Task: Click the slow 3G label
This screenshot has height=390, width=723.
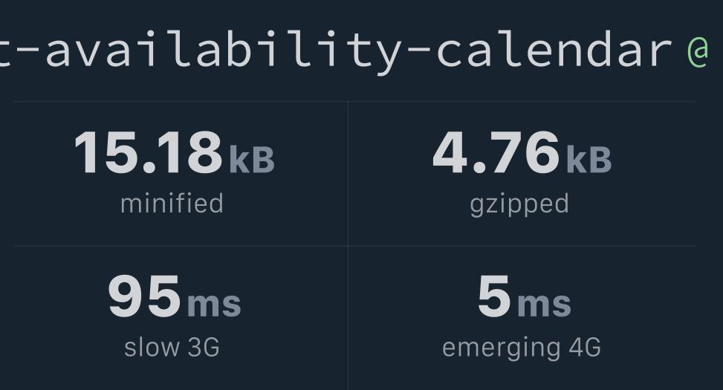Action: [172, 347]
